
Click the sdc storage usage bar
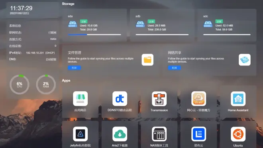click(x=227, y=35)
